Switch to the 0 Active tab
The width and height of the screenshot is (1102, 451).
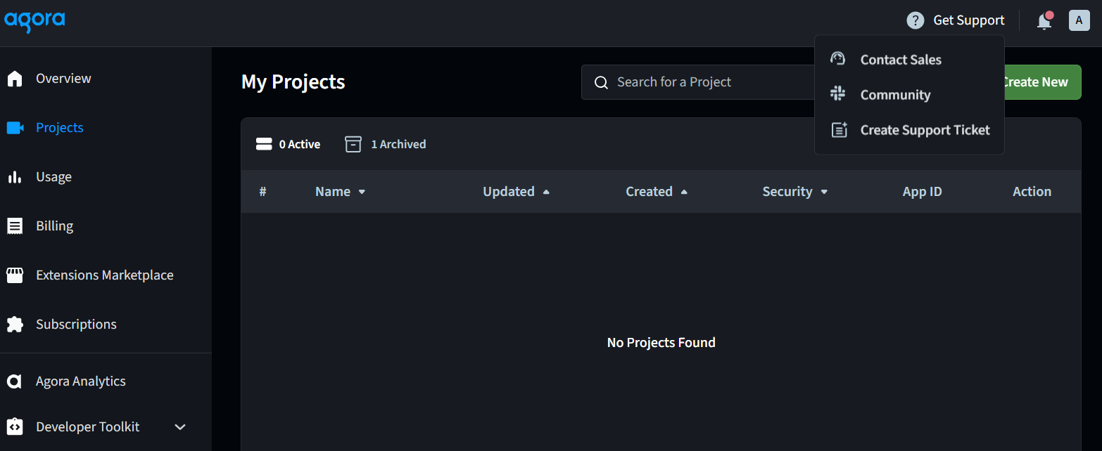[288, 144]
